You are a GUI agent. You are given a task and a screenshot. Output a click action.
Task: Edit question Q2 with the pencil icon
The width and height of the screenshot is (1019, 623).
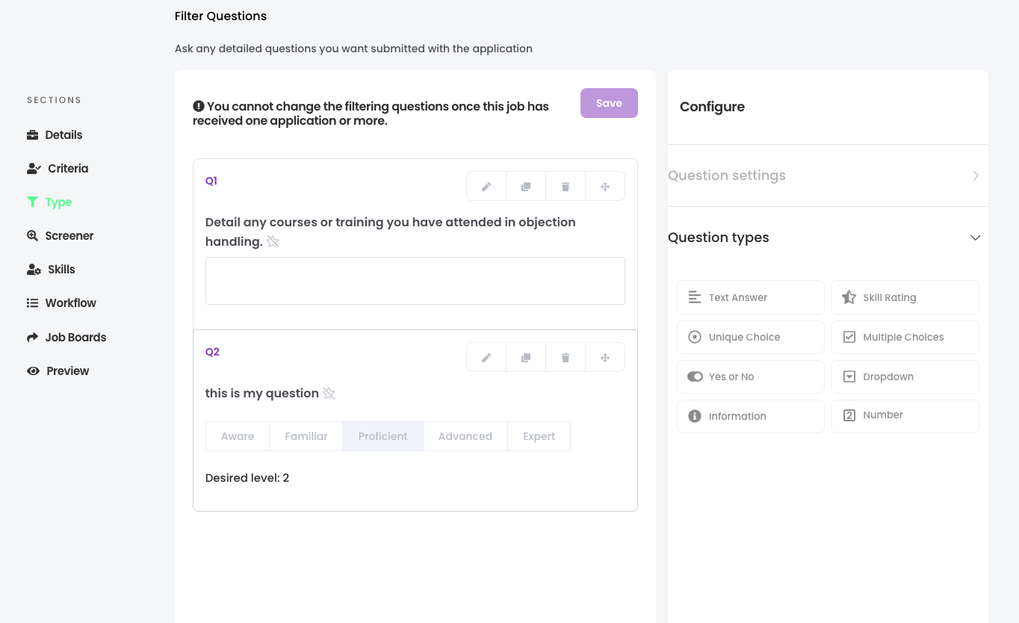(x=486, y=358)
